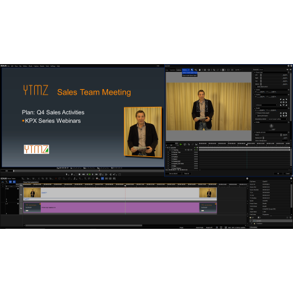Click the center anchor in the position arrow grid
The image size is (293, 293).
click(283, 102)
